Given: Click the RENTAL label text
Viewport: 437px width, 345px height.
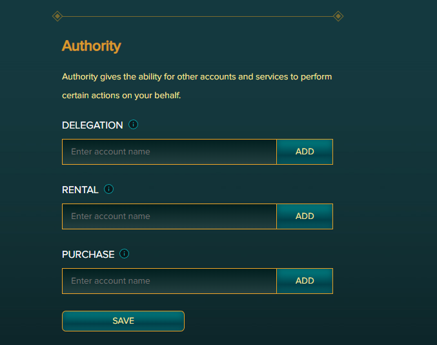Looking at the screenshot, I should pyautogui.click(x=80, y=190).
